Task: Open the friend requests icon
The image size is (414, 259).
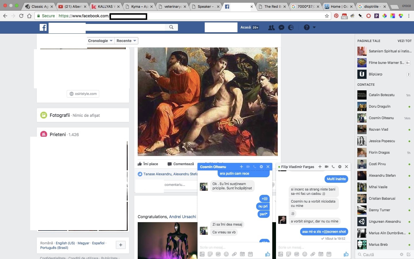Action: coord(271,27)
